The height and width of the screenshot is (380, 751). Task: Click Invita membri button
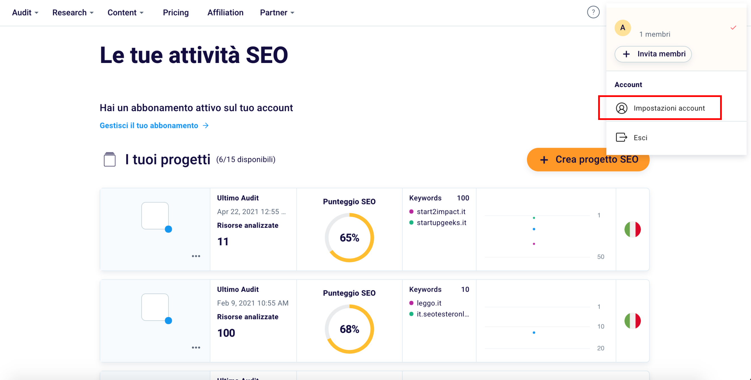653,54
